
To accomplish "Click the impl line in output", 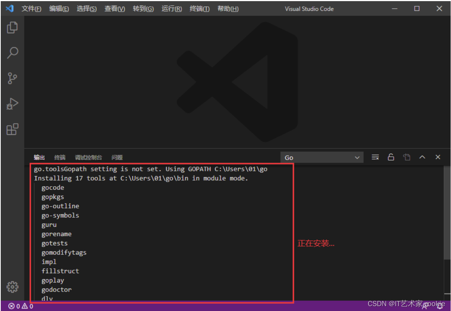I will point(49,262).
